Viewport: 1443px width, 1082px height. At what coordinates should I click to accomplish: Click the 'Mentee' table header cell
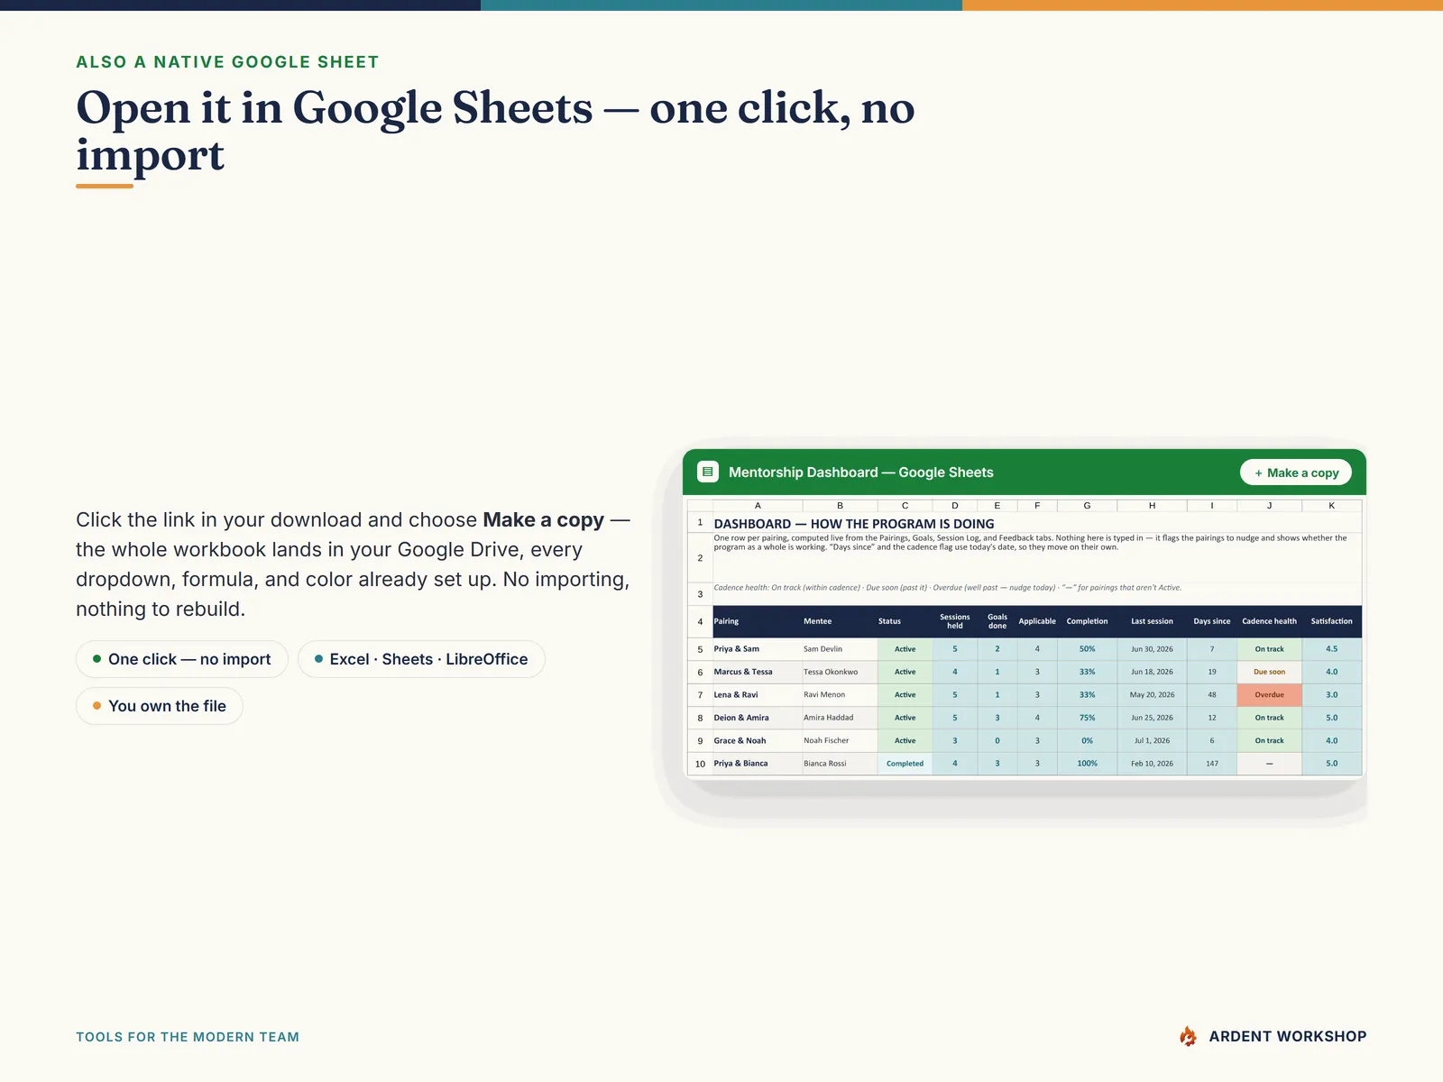[x=840, y=621]
